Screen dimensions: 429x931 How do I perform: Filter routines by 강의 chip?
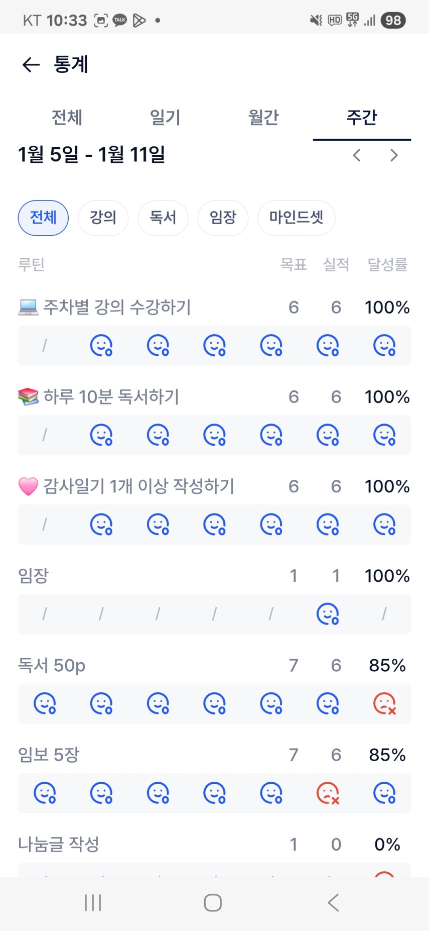click(103, 218)
